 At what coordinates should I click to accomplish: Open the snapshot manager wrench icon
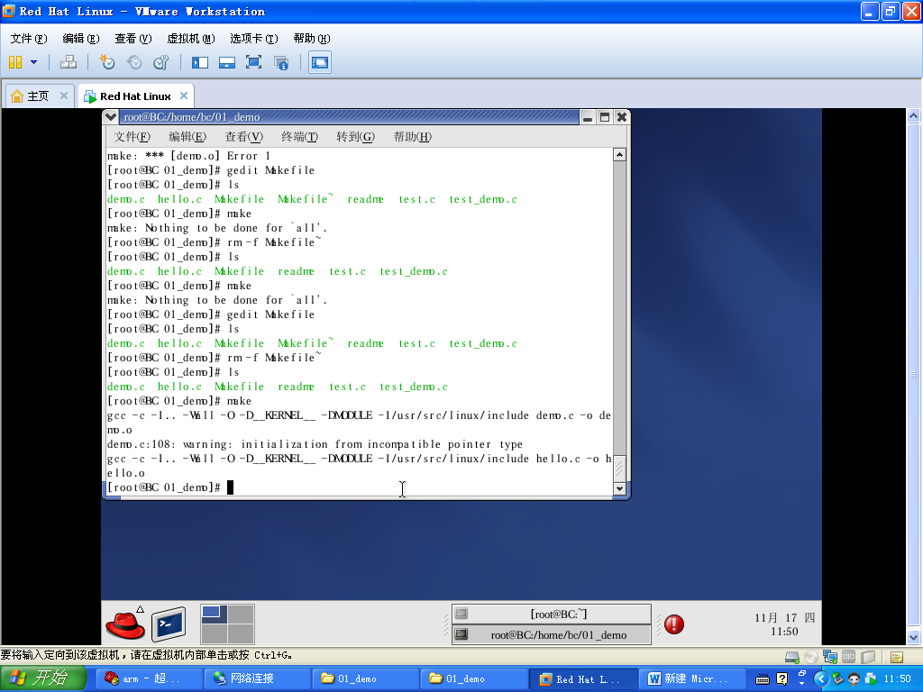160,62
